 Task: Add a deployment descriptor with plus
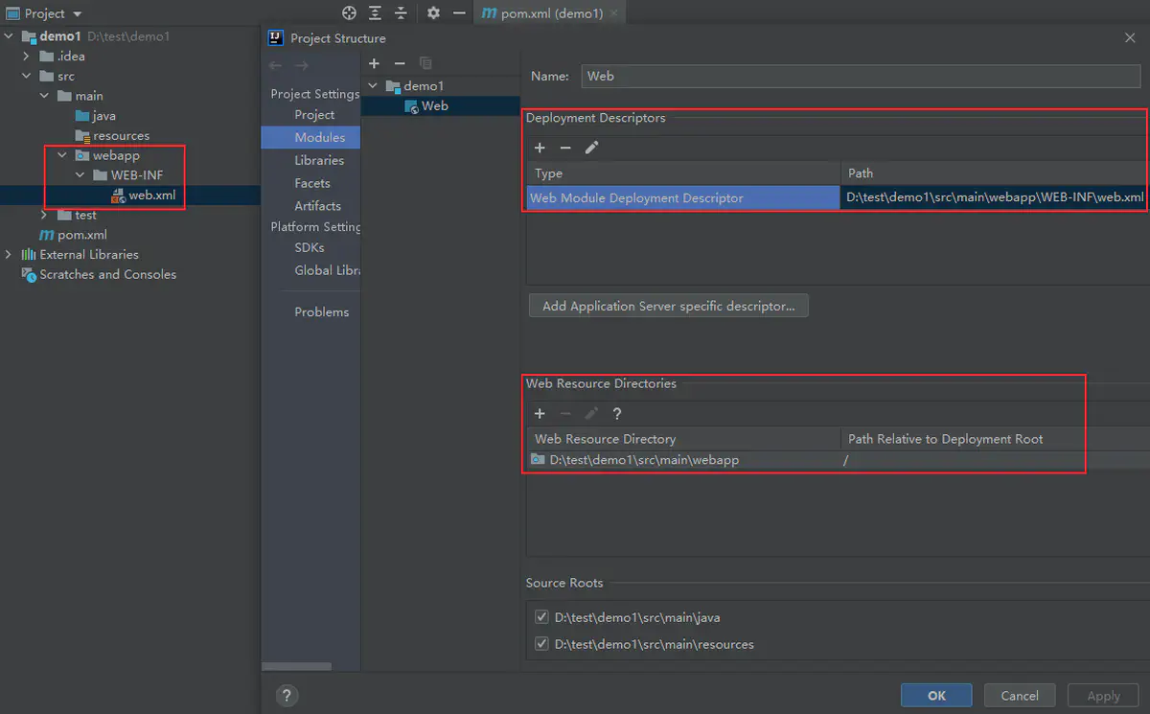(x=540, y=148)
